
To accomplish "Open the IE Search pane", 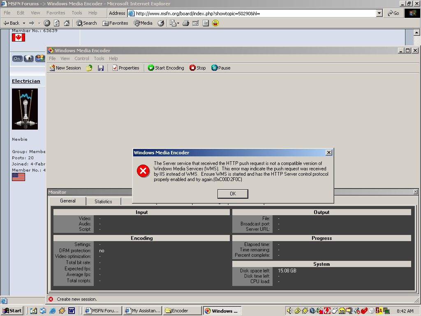I will pos(86,23).
